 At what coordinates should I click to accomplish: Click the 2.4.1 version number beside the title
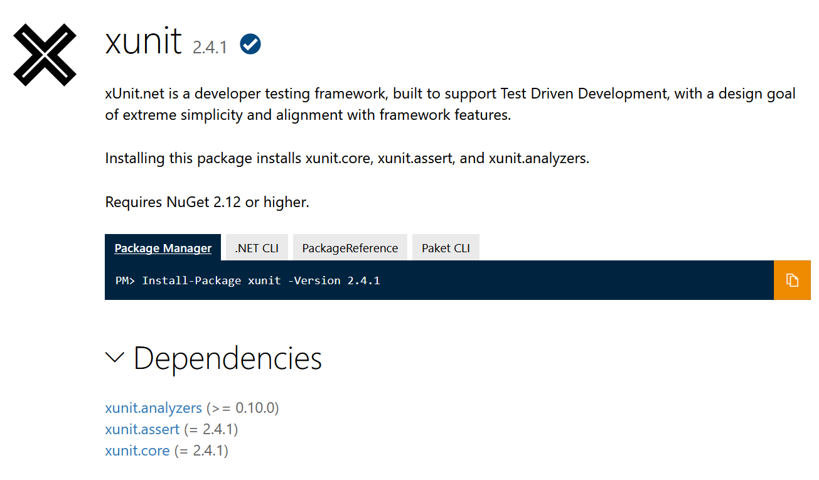pyautogui.click(x=210, y=47)
